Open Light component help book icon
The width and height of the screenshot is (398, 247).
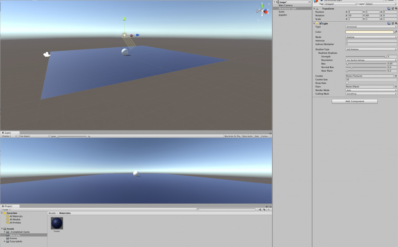[x=389, y=23]
